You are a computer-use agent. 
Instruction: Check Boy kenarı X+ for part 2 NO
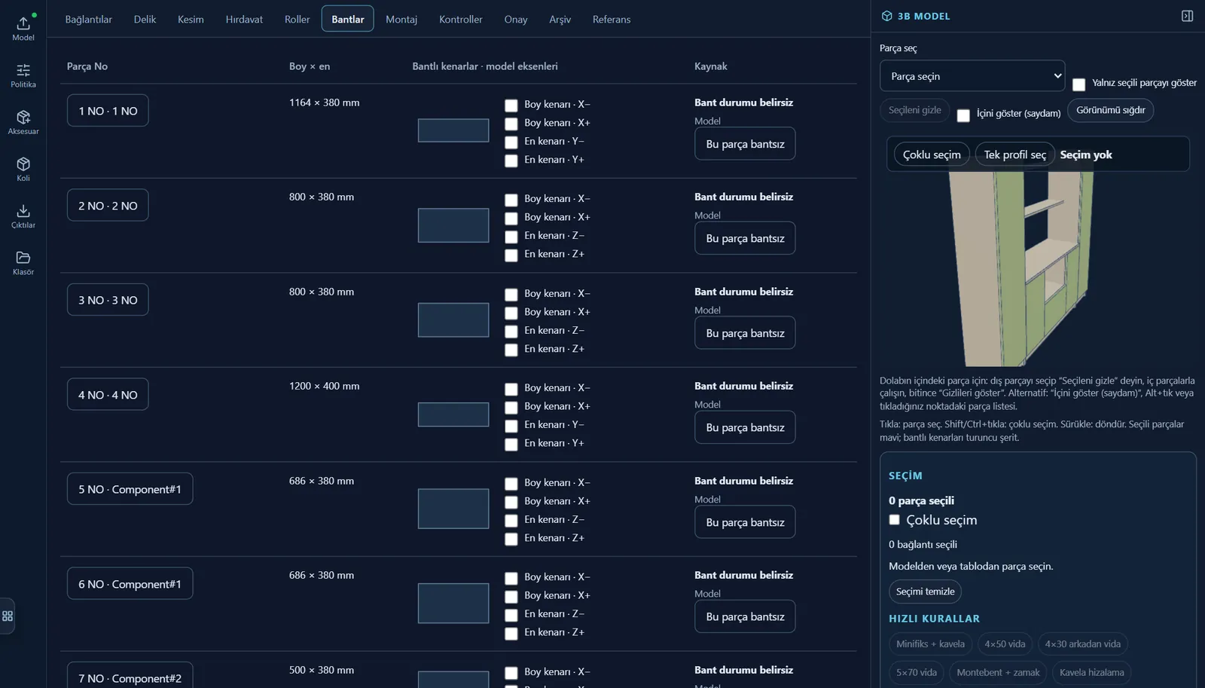point(511,219)
